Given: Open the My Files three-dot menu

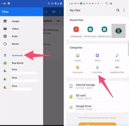Looking at the screenshot, I should click(x=124, y=10).
